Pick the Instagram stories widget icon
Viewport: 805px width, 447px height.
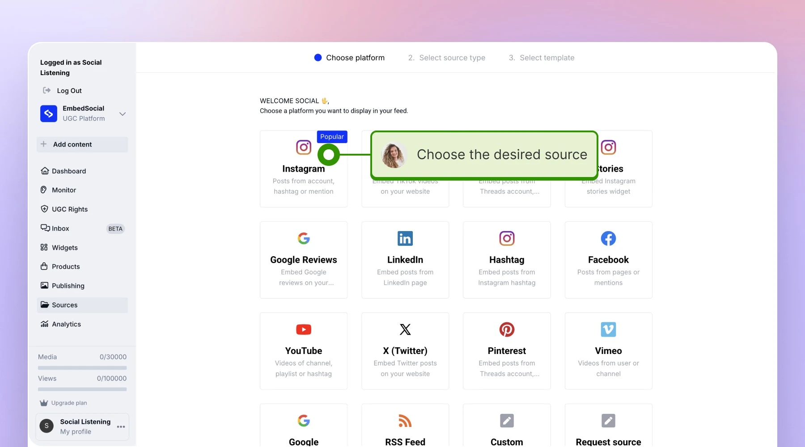[608, 147]
